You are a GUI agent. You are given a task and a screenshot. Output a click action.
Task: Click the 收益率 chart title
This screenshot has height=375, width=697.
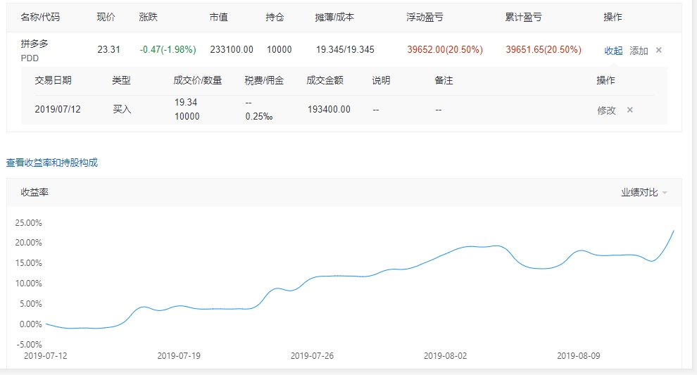tap(34, 192)
